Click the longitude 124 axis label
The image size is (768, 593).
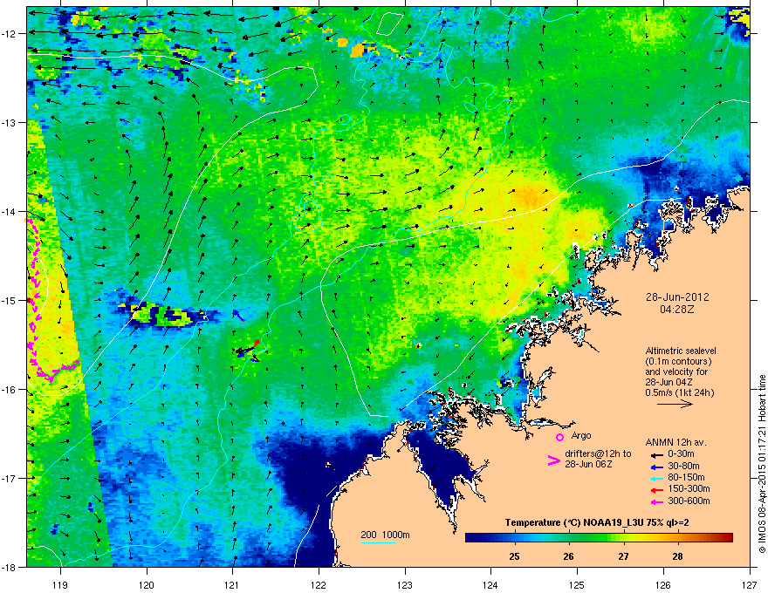pos(490,584)
